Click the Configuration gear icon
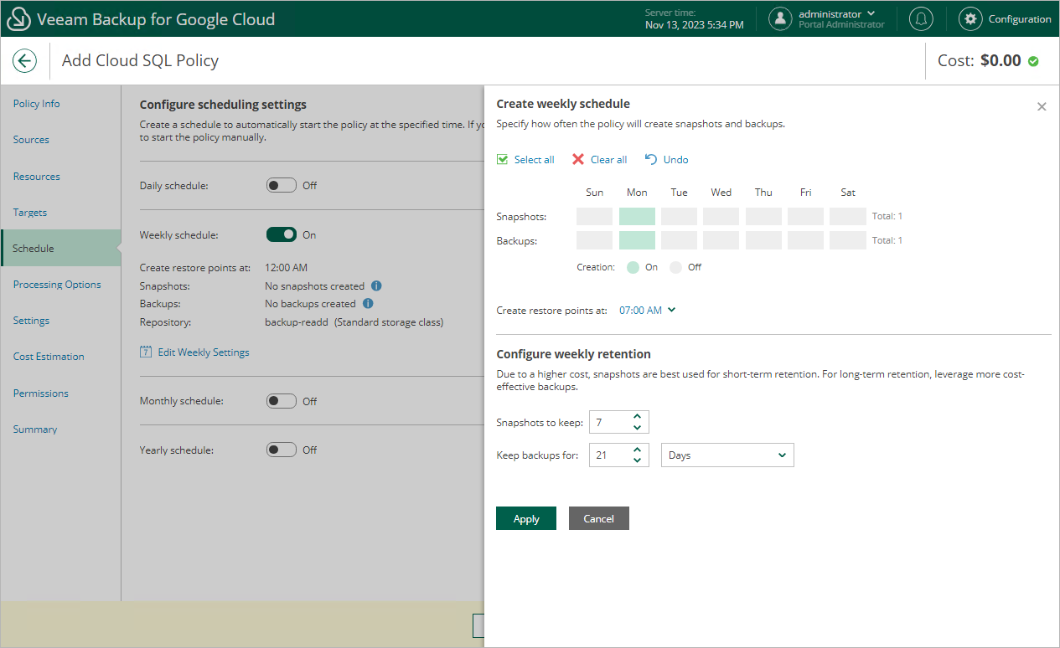 pyautogui.click(x=970, y=18)
